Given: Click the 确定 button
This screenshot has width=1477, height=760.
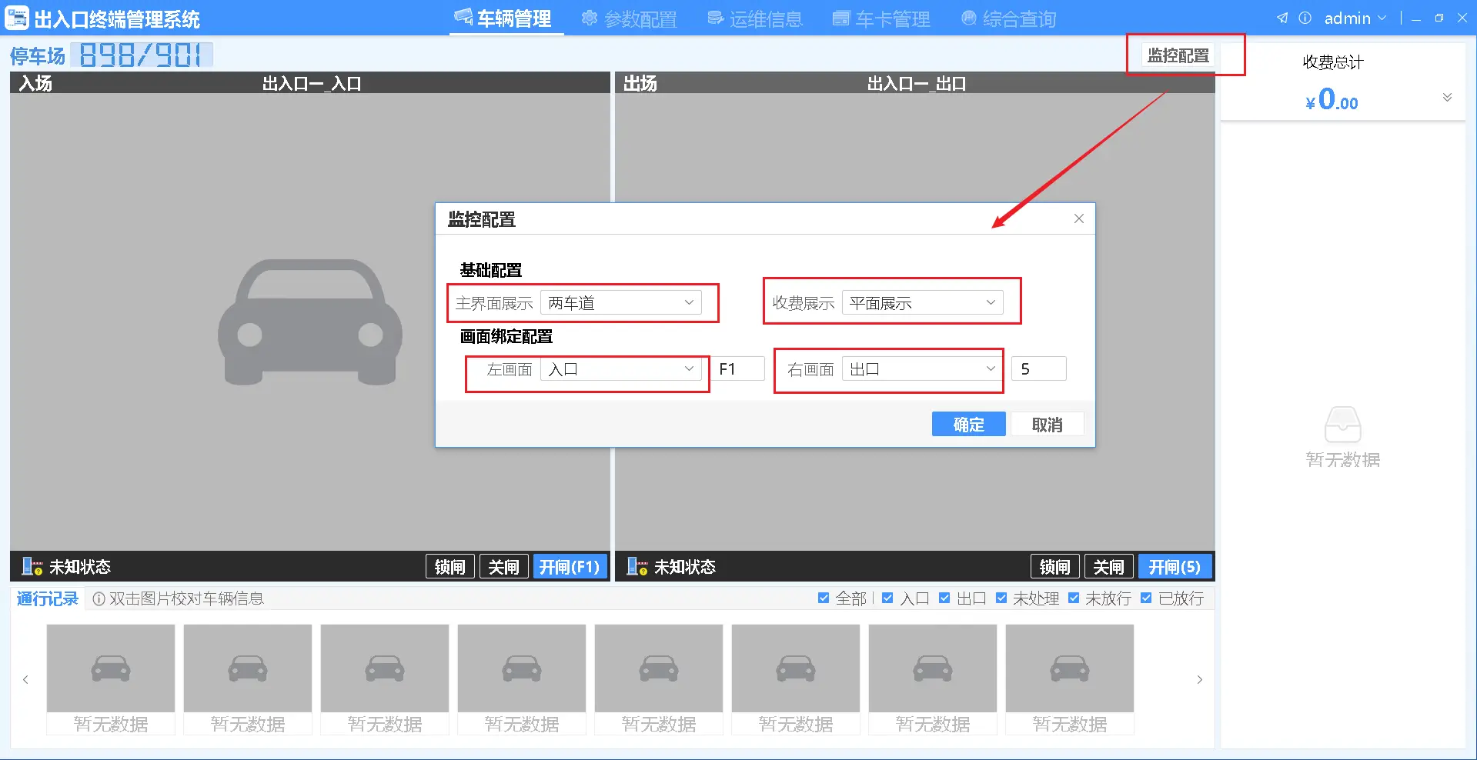Looking at the screenshot, I should 968,425.
